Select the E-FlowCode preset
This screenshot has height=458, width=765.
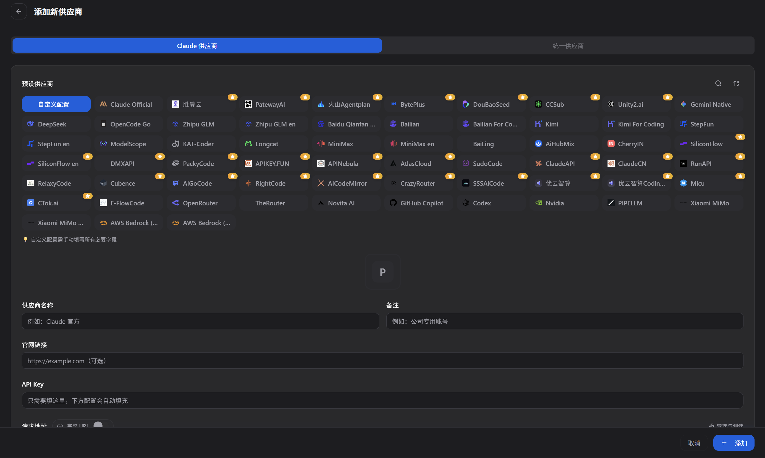129,203
